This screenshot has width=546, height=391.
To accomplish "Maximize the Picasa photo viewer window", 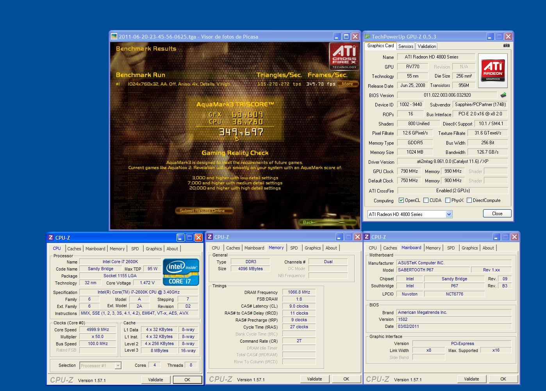I will [346, 36].
